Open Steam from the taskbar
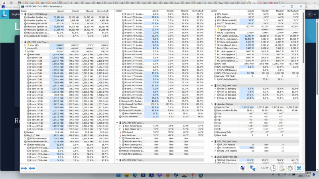This screenshot has width=319, height=179. tap(176, 175)
